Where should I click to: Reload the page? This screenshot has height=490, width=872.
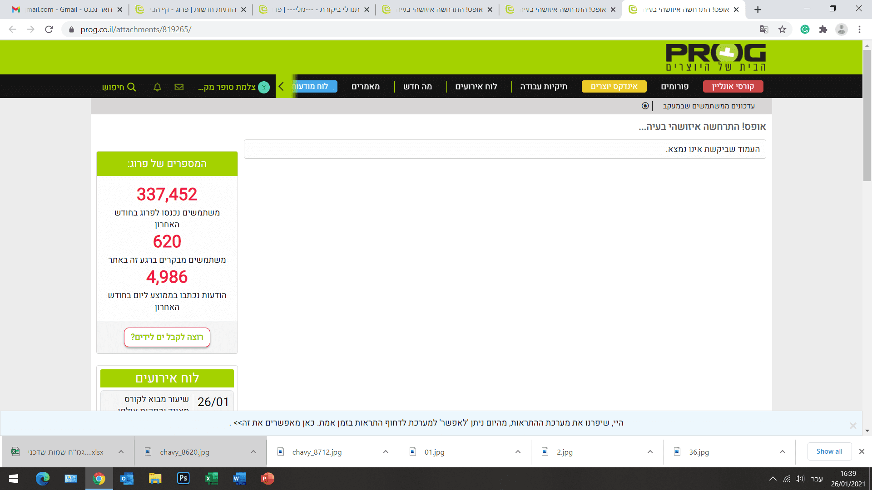click(x=49, y=29)
